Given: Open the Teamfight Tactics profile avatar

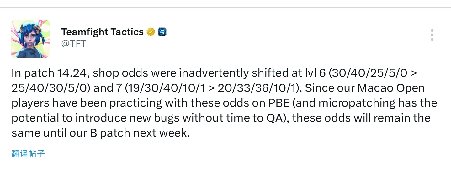Looking at the screenshot, I should point(30,38).
